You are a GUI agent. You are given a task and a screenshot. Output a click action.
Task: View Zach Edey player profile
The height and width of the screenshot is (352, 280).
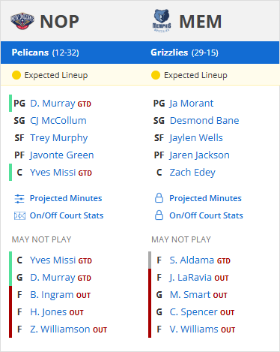coord(192,173)
